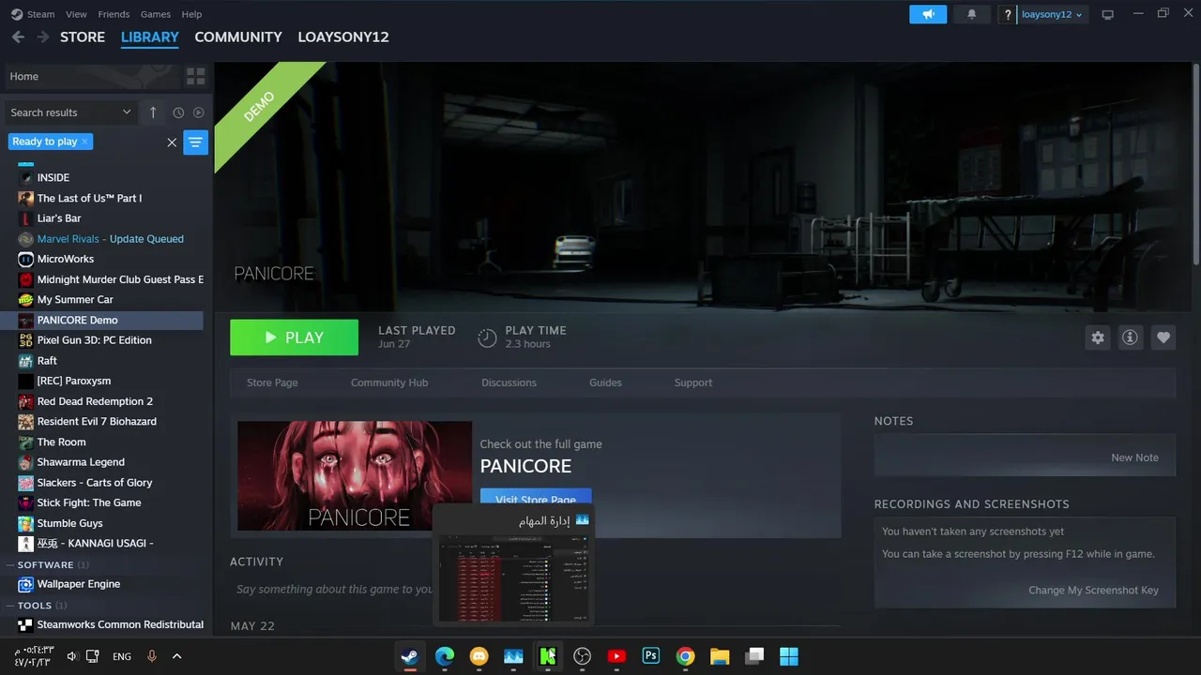Open YouTube from the taskbar

pos(616,656)
